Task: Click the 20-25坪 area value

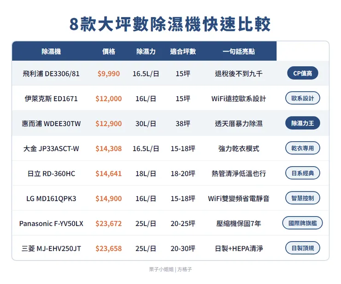Action: 183,224
